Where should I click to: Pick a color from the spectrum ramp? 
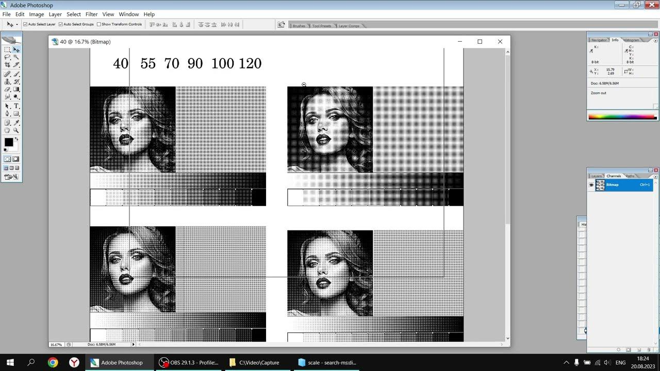tap(622, 117)
